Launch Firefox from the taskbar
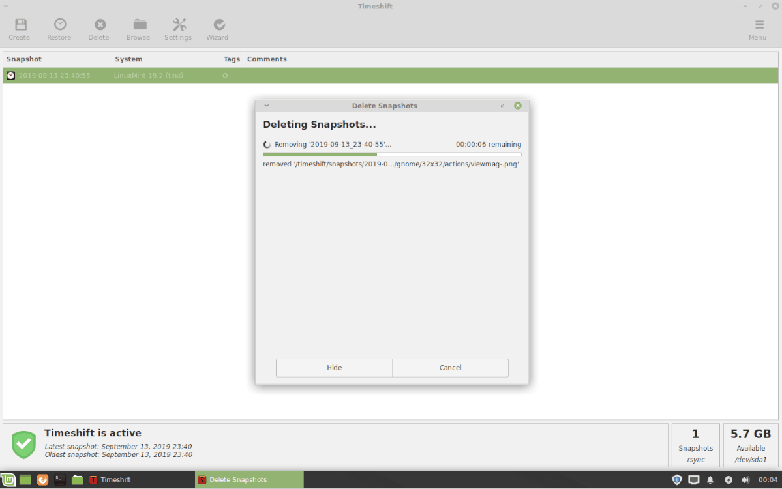 pyautogui.click(x=43, y=480)
